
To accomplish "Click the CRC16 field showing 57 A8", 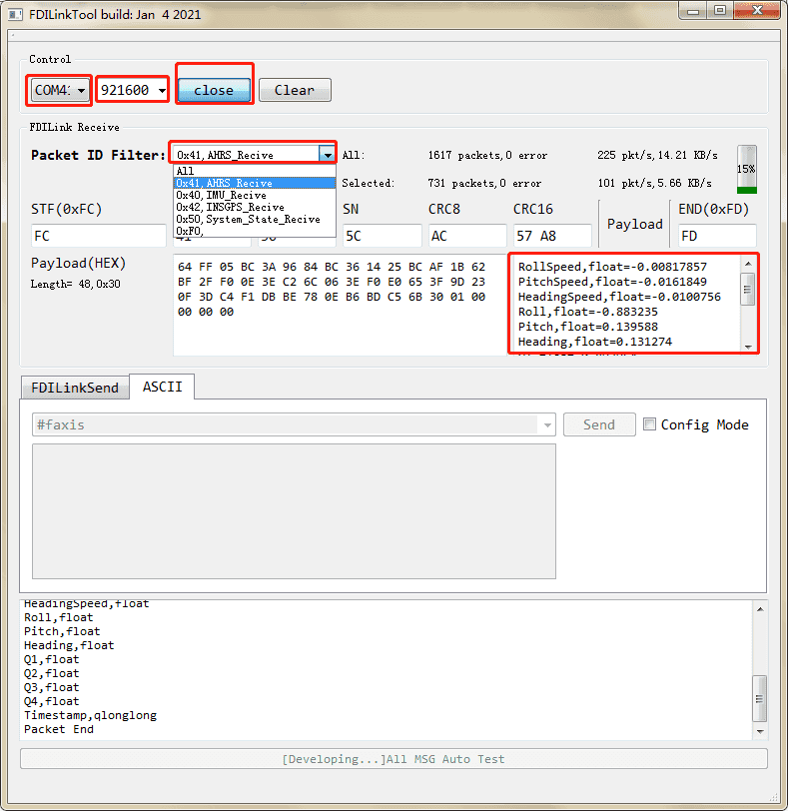I will (x=552, y=236).
